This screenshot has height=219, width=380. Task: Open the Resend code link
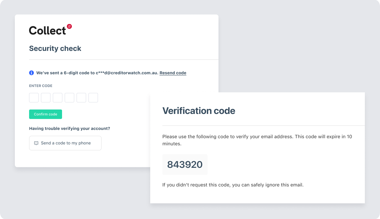(173, 73)
